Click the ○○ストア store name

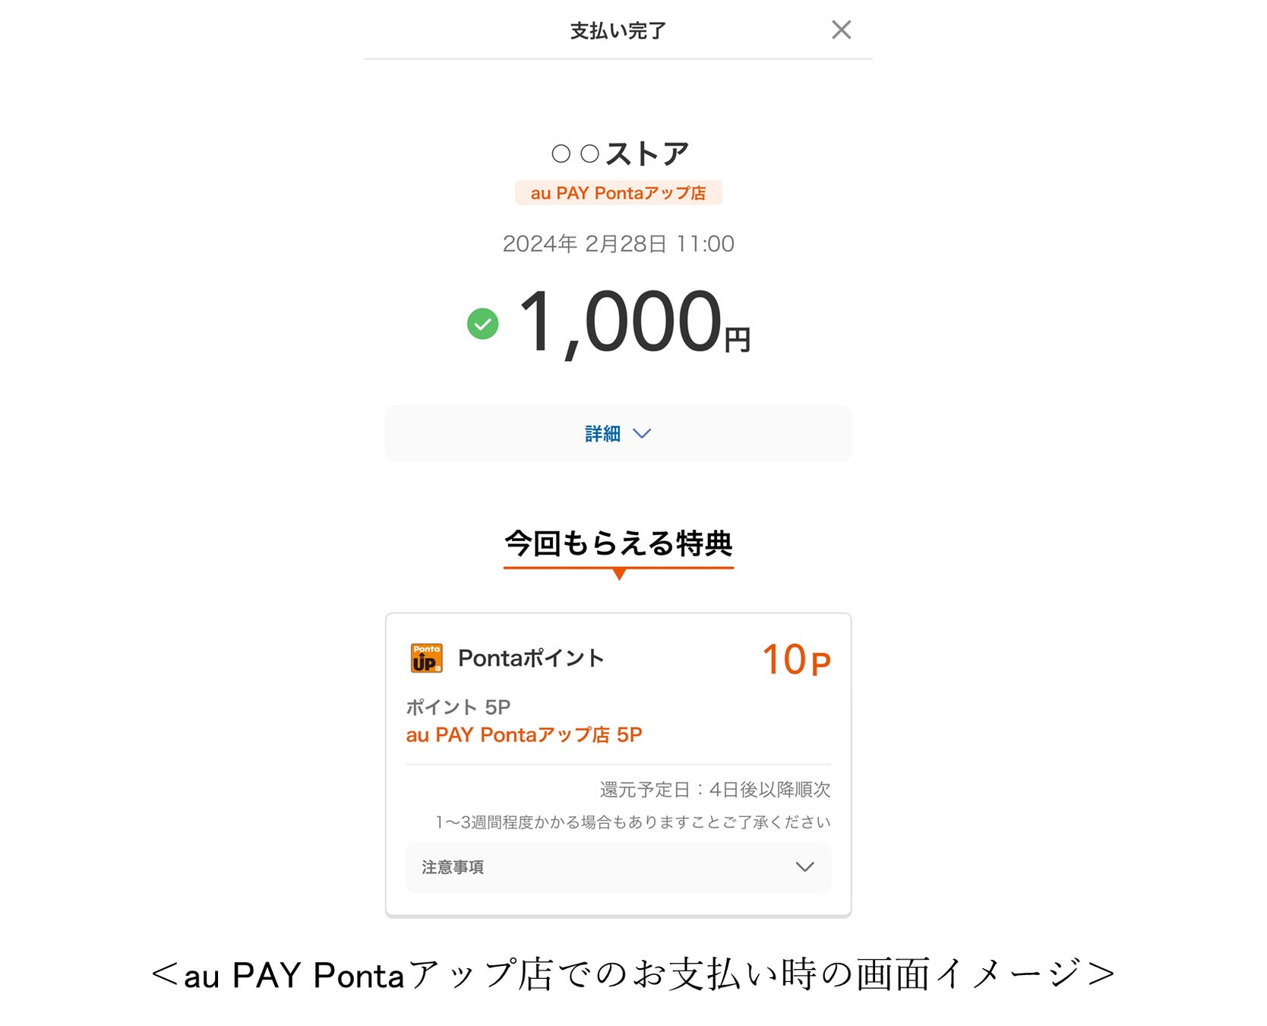(x=619, y=154)
